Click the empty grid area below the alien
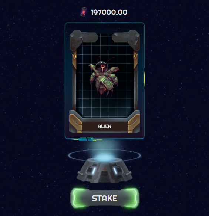Image resolution: width=209 pixels, height=216 pixels. coord(105,107)
